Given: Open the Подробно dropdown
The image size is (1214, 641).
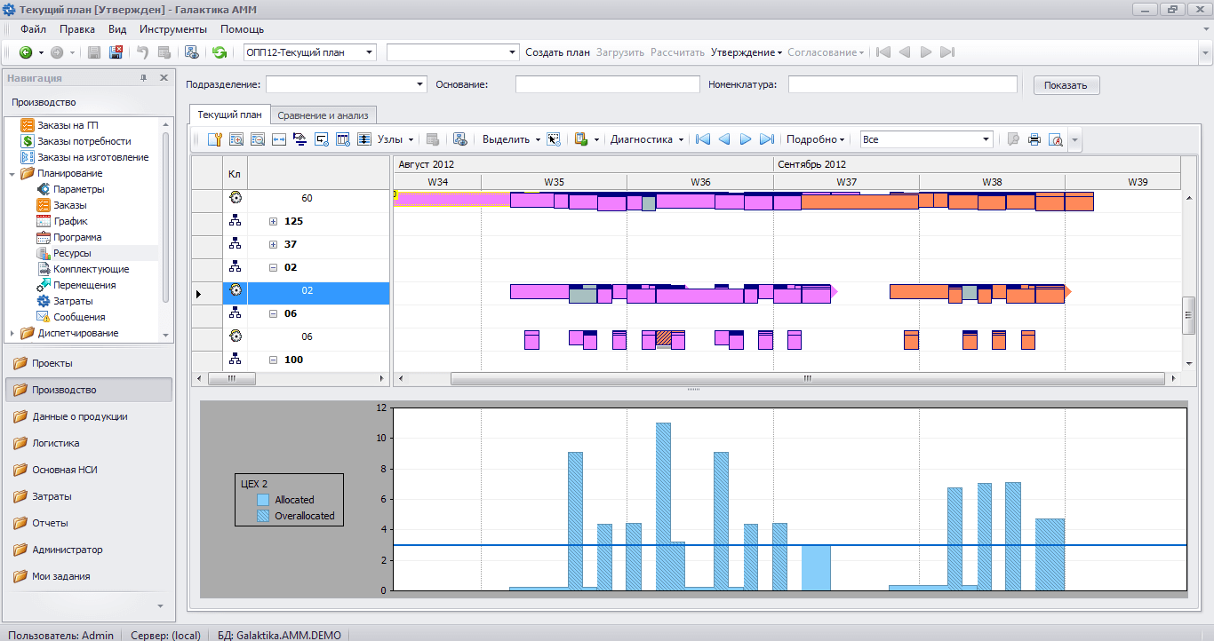Looking at the screenshot, I should [815, 139].
